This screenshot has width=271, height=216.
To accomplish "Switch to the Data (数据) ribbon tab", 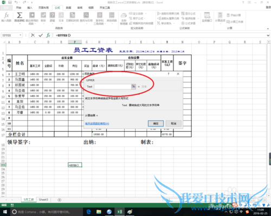I will point(68,8).
